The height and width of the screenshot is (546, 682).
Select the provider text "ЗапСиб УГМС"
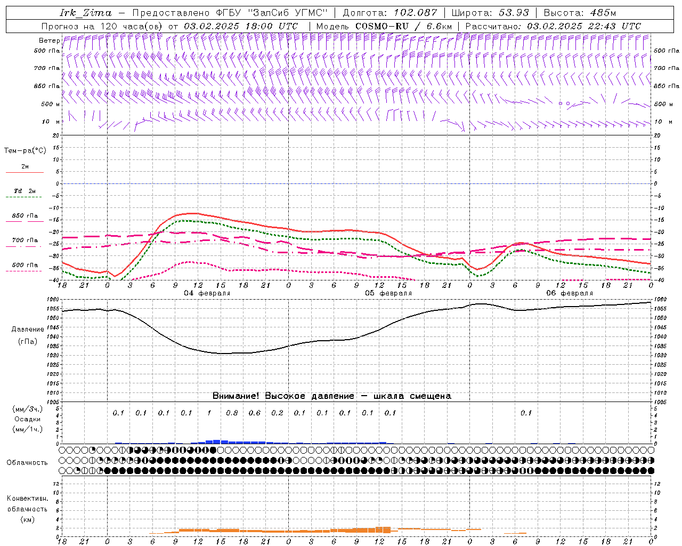click(x=288, y=13)
